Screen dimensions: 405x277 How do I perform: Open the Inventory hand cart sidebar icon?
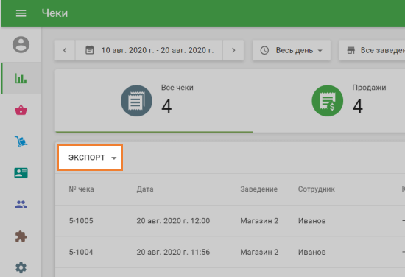[21, 141]
